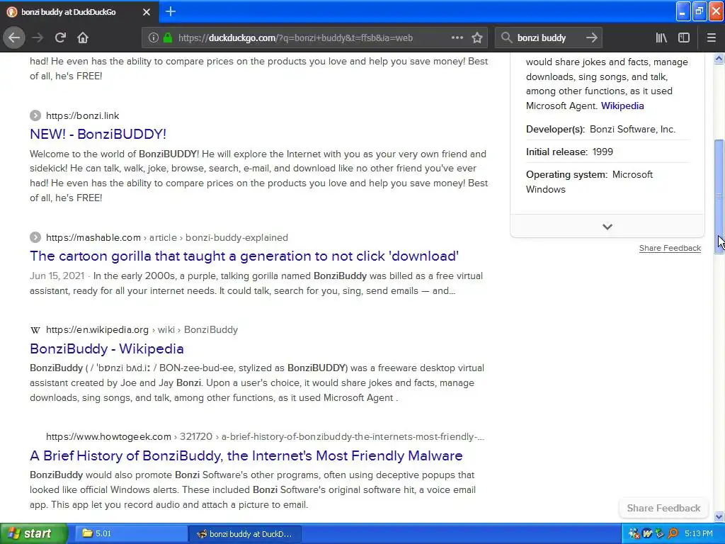The height and width of the screenshot is (544, 725).
Task: Open the Firefox hamburger menu
Action: pos(711,38)
